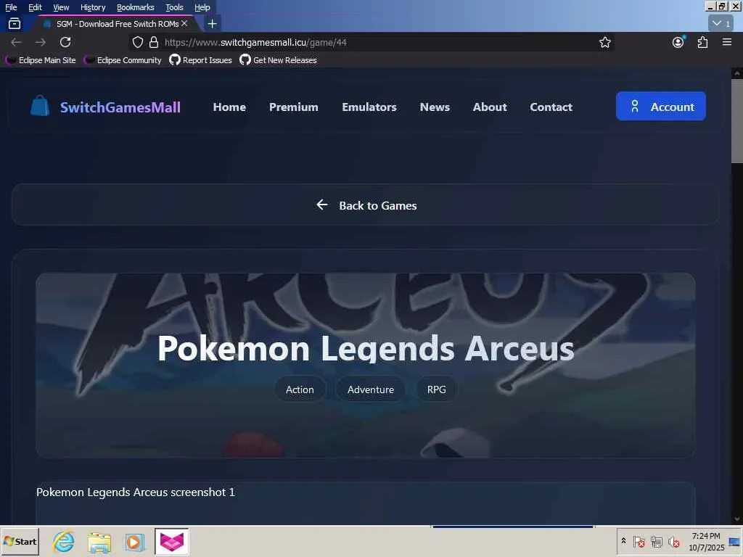The height and width of the screenshot is (557, 743).
Task: Select the Action genre tag
Action: point(300,389)
